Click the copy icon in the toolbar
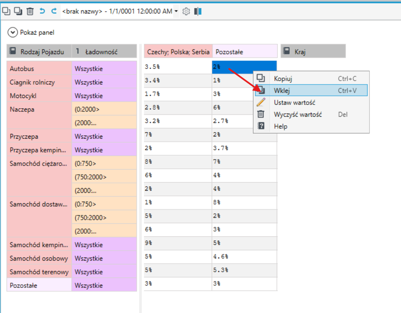The width and height of the screenshot is (401, 313). pyautogui.click(x=6, y=11)
